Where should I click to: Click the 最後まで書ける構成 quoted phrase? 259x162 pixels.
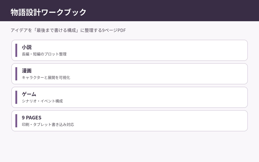(x=56, y=30)
